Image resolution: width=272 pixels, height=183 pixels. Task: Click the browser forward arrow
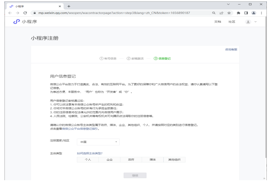pyautogui.click(x=17, y=13)
